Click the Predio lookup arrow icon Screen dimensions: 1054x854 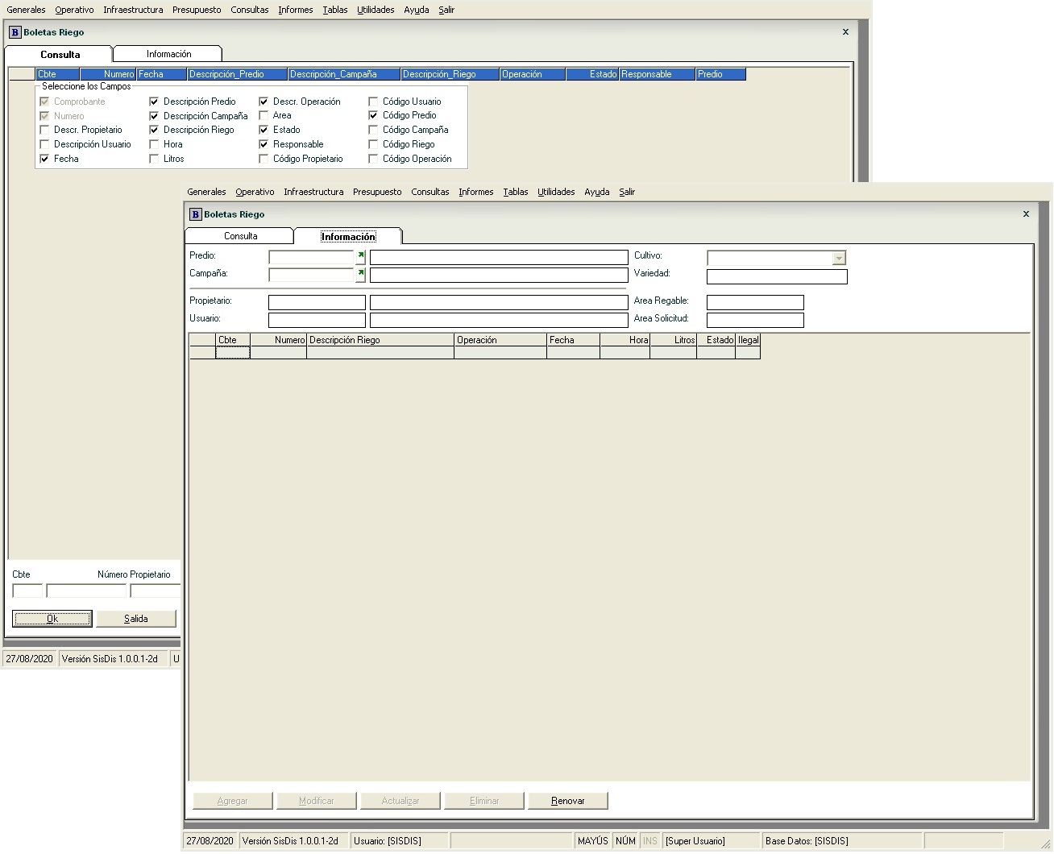click(360, 257)
